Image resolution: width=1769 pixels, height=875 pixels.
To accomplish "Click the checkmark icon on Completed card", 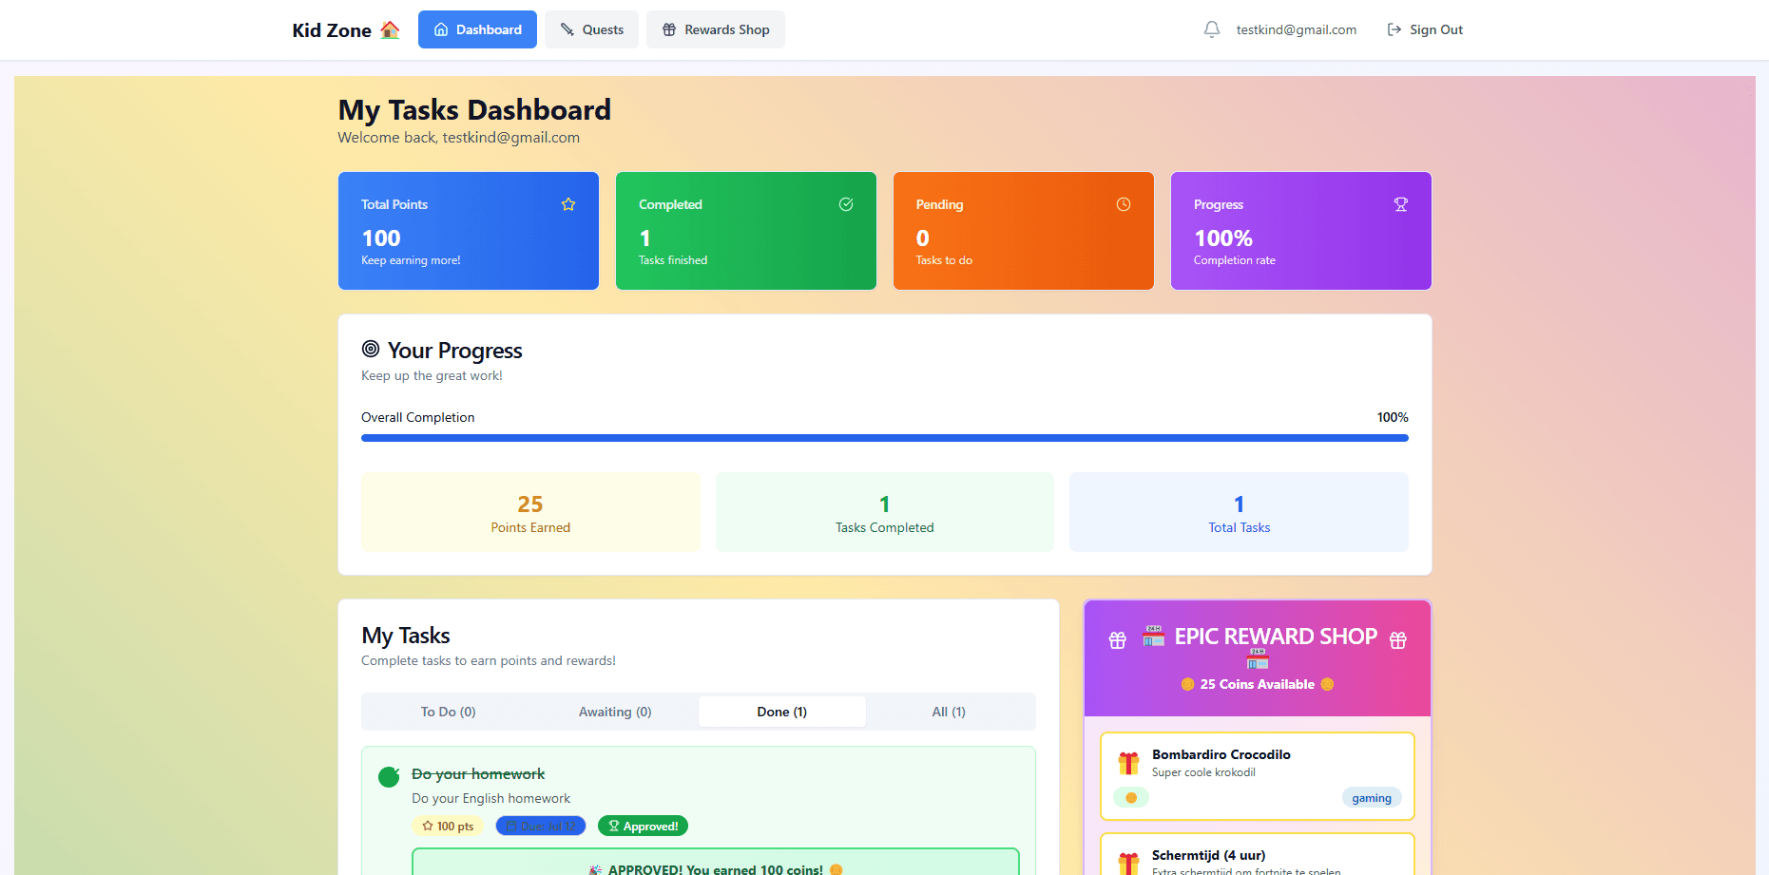I will click(x=846, y=204).
